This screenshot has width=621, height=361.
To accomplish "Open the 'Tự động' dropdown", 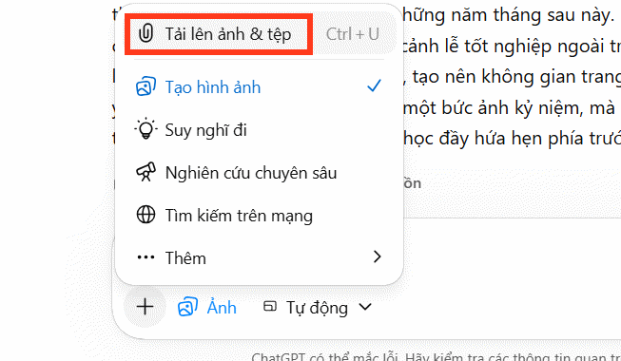I will [318, 307].
